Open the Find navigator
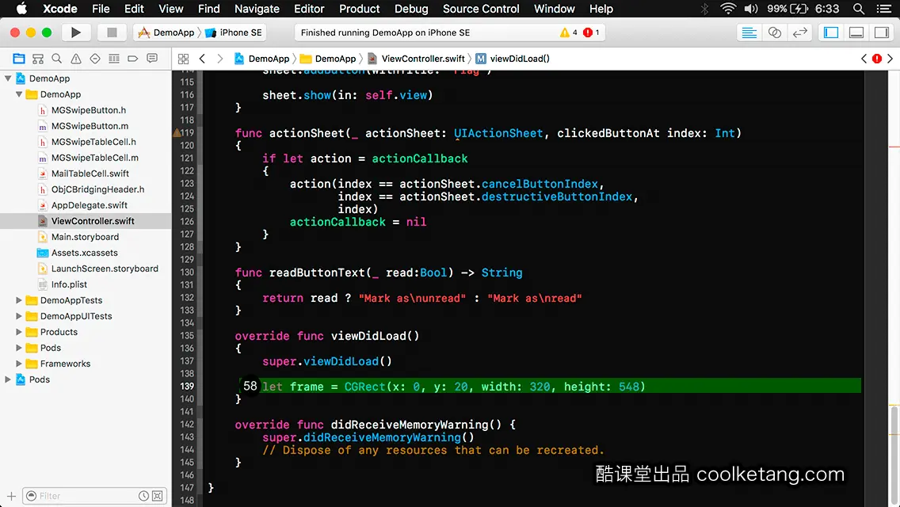900x507 pixels. pos(57,59)
